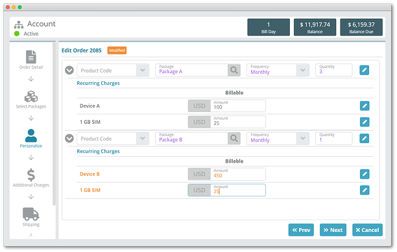397x252 pixels.
Task: Click the Prev button
Action: pyautogui.click(x=301, y=230)
